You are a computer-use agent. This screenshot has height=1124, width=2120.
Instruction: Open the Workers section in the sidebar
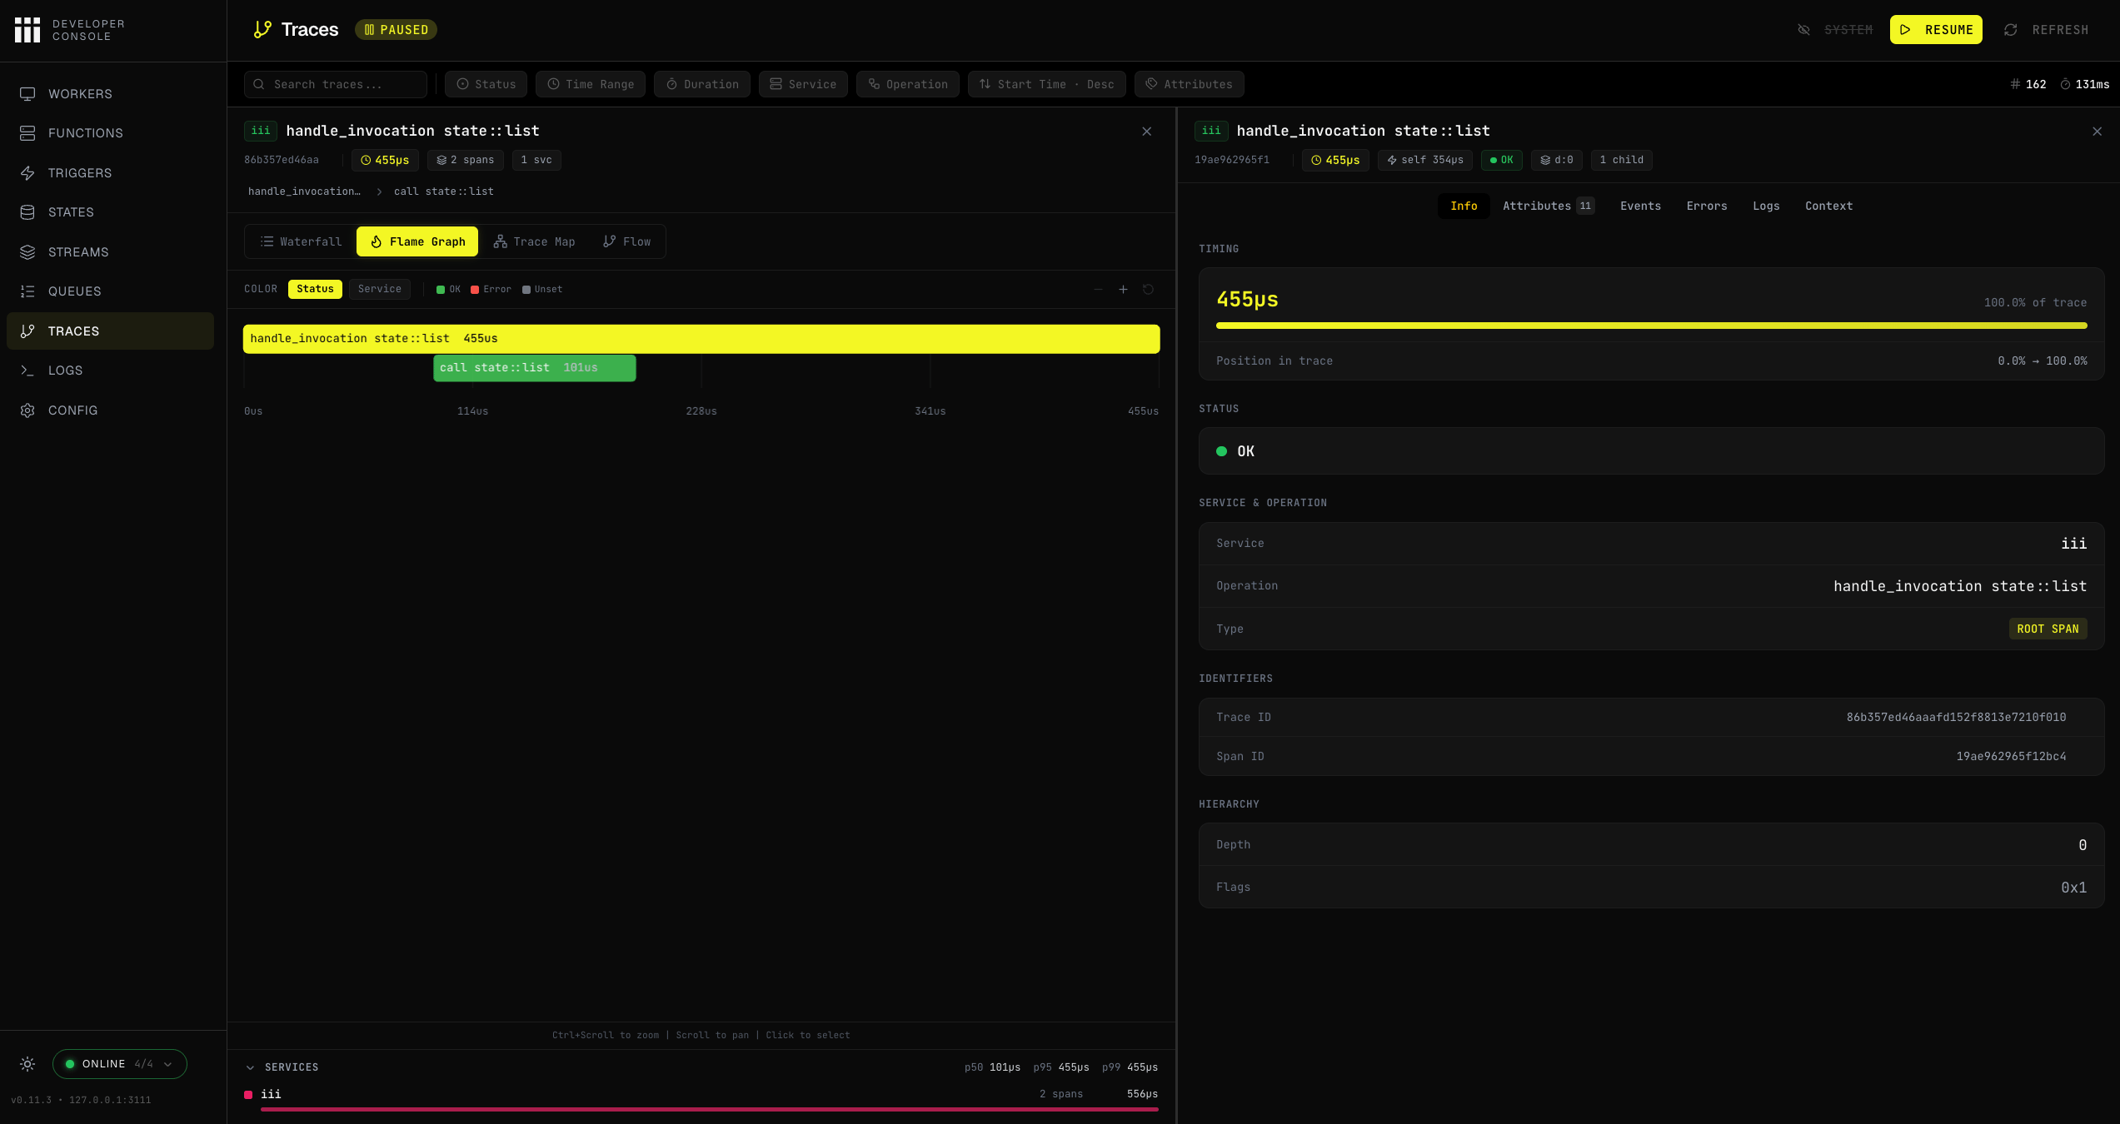click(110, 94)
